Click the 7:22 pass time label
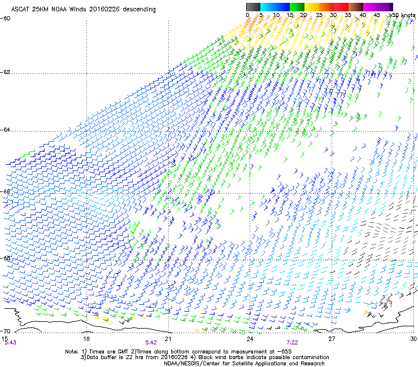418x367 pixels. tap(292, 343)
